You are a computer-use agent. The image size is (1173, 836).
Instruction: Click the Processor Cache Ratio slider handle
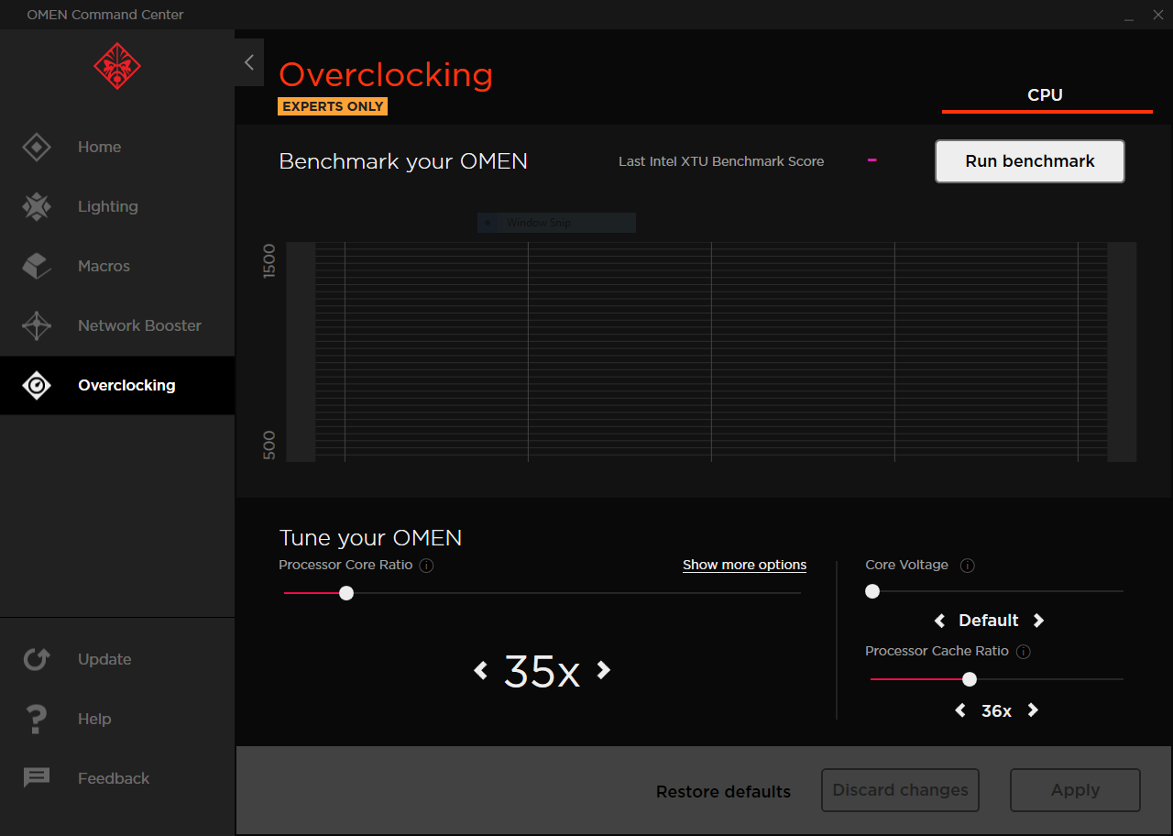970,679
